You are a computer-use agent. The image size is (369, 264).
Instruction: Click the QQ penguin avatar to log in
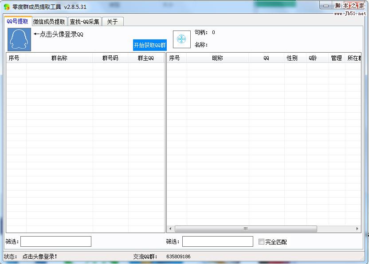pos(19,39)
